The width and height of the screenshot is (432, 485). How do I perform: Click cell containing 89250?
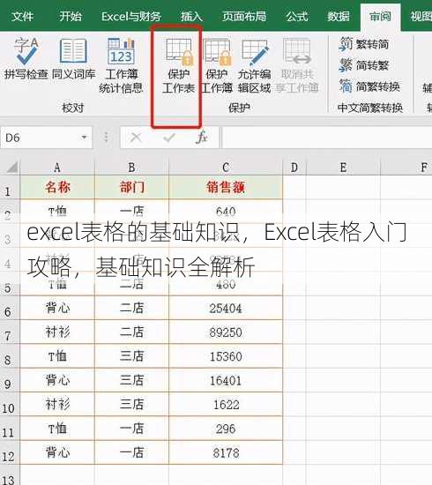(x=226, y=332)
